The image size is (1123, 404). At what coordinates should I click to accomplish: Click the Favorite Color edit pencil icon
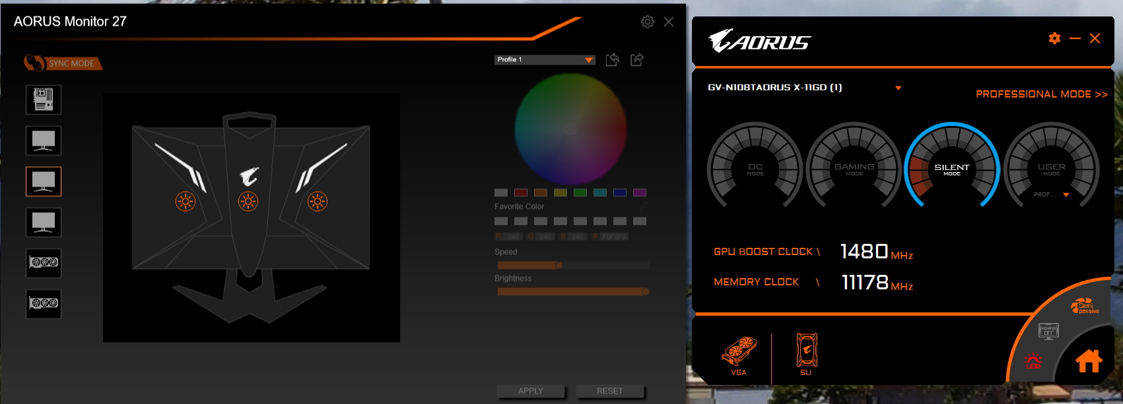click(642, 206)
